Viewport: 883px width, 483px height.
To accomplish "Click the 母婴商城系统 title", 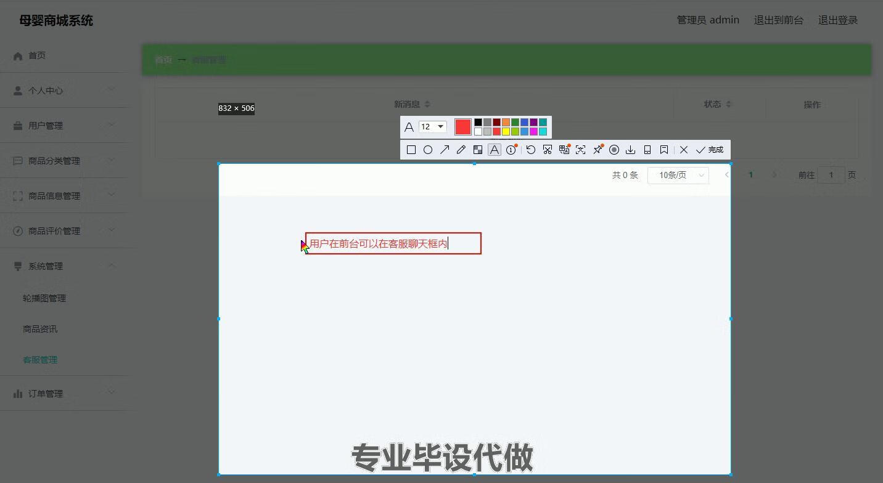I will point(56,20).
